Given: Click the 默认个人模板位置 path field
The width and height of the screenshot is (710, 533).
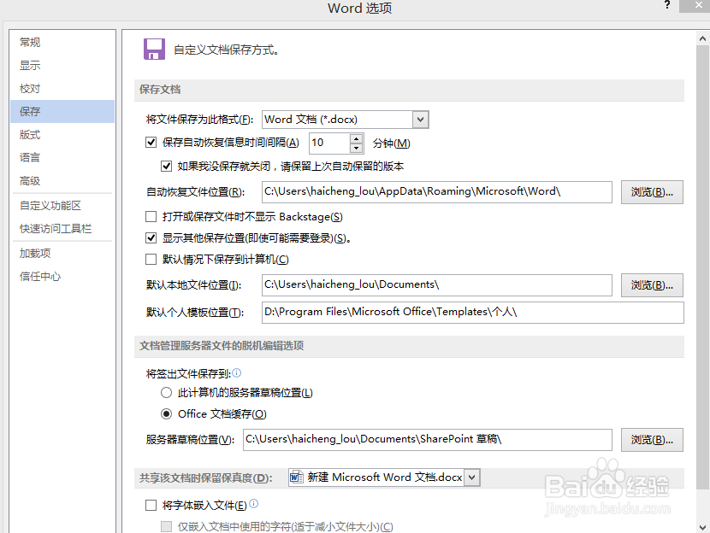Looking at the screenshot, I should [473, 313].
